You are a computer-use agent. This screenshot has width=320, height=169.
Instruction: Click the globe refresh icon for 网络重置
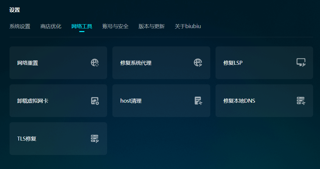95,62
